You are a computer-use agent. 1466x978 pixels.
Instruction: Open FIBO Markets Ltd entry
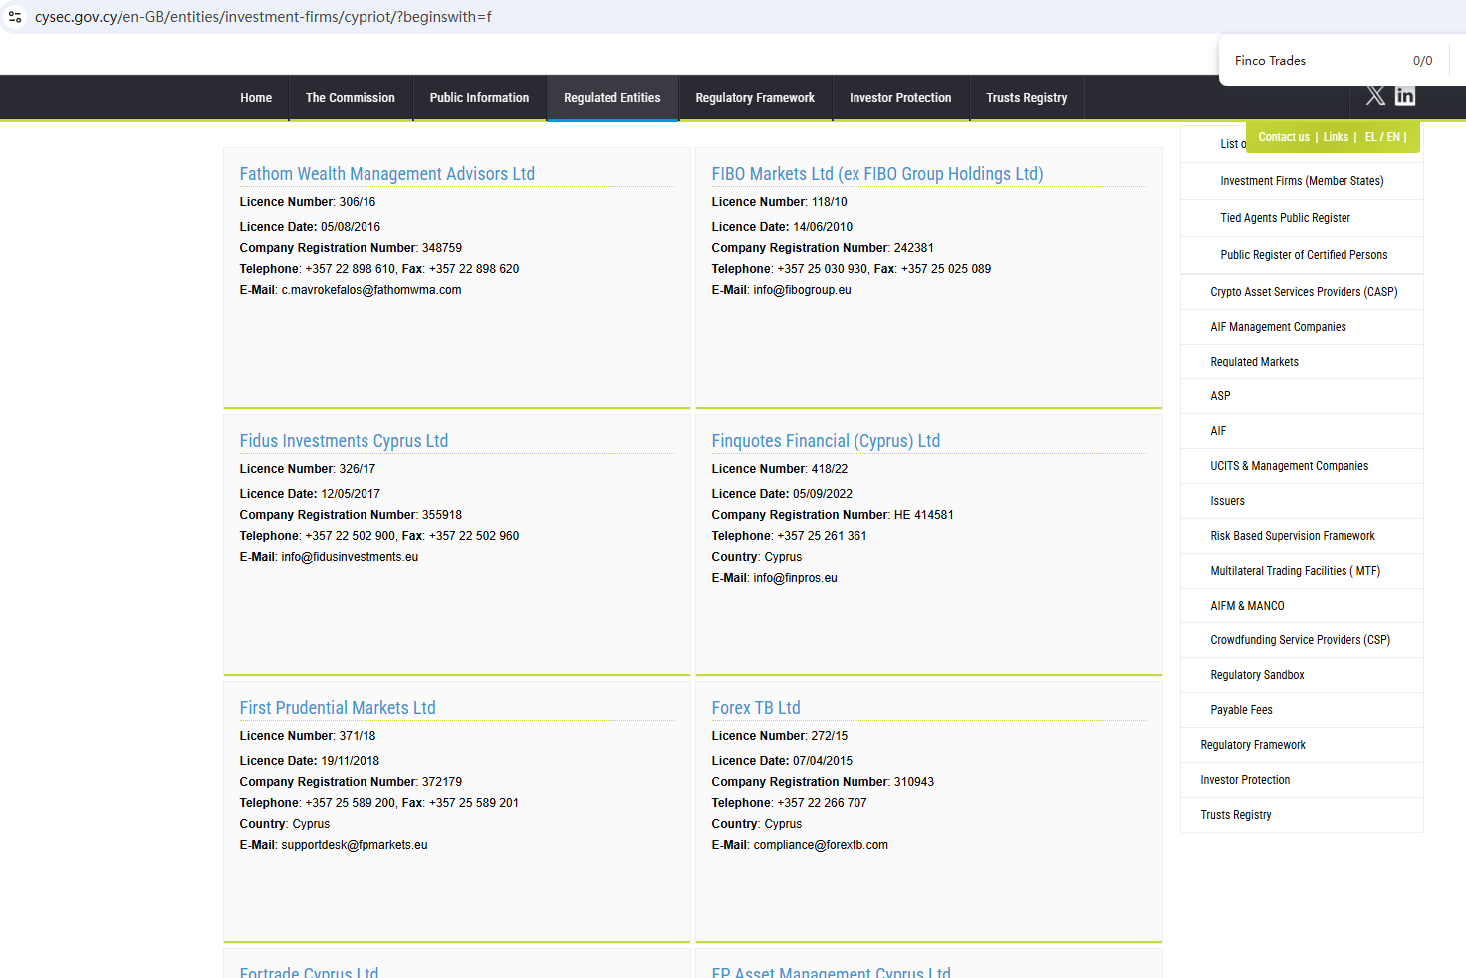(x=876, y=174)
